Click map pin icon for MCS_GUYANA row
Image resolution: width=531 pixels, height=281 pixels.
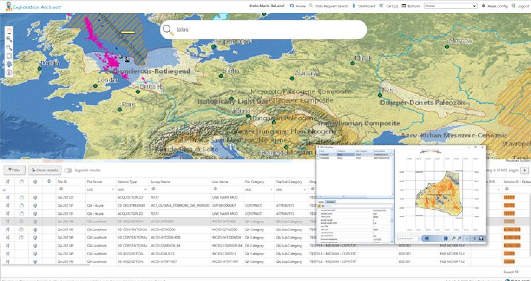coord(35,205)
